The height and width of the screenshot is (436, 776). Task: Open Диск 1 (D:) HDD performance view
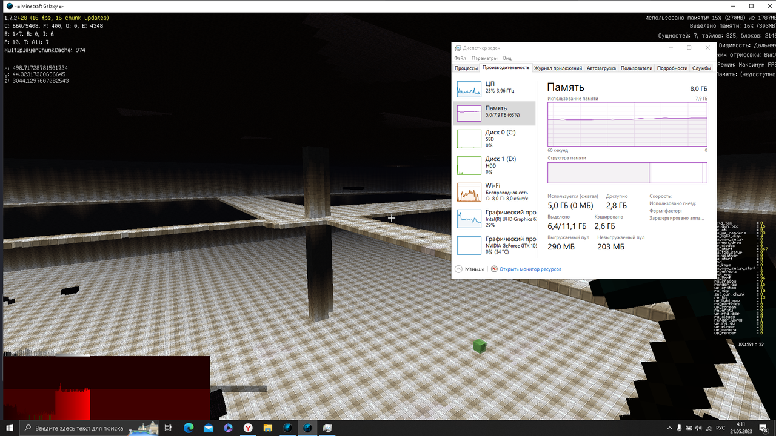(494, 165)
